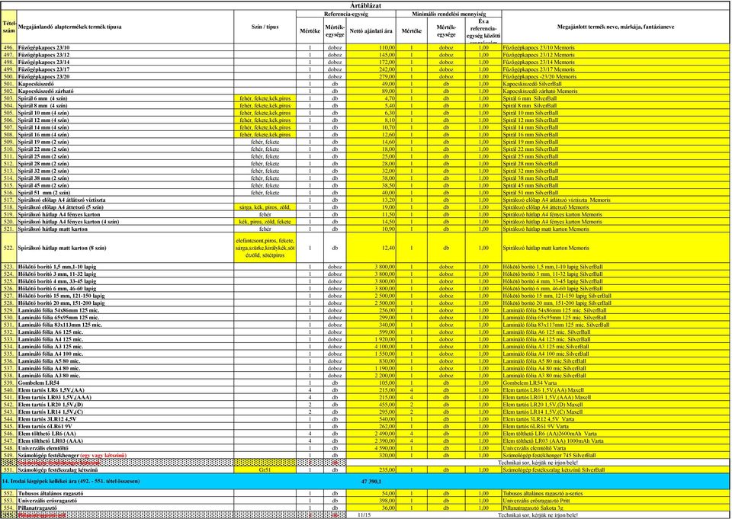Select row number cell '522.'
Viewport: 732px width, 519px height.
coord(9,248)
